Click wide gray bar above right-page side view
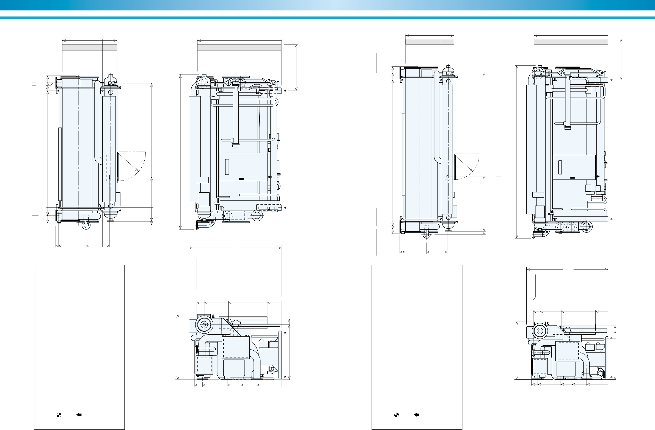The image size is (655, 430). click(x=571, y=42)
